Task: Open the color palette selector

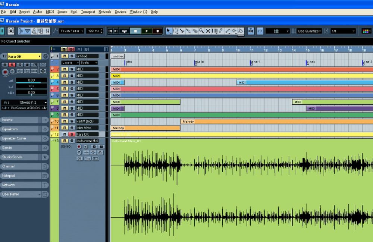Action: pos(366,31)
